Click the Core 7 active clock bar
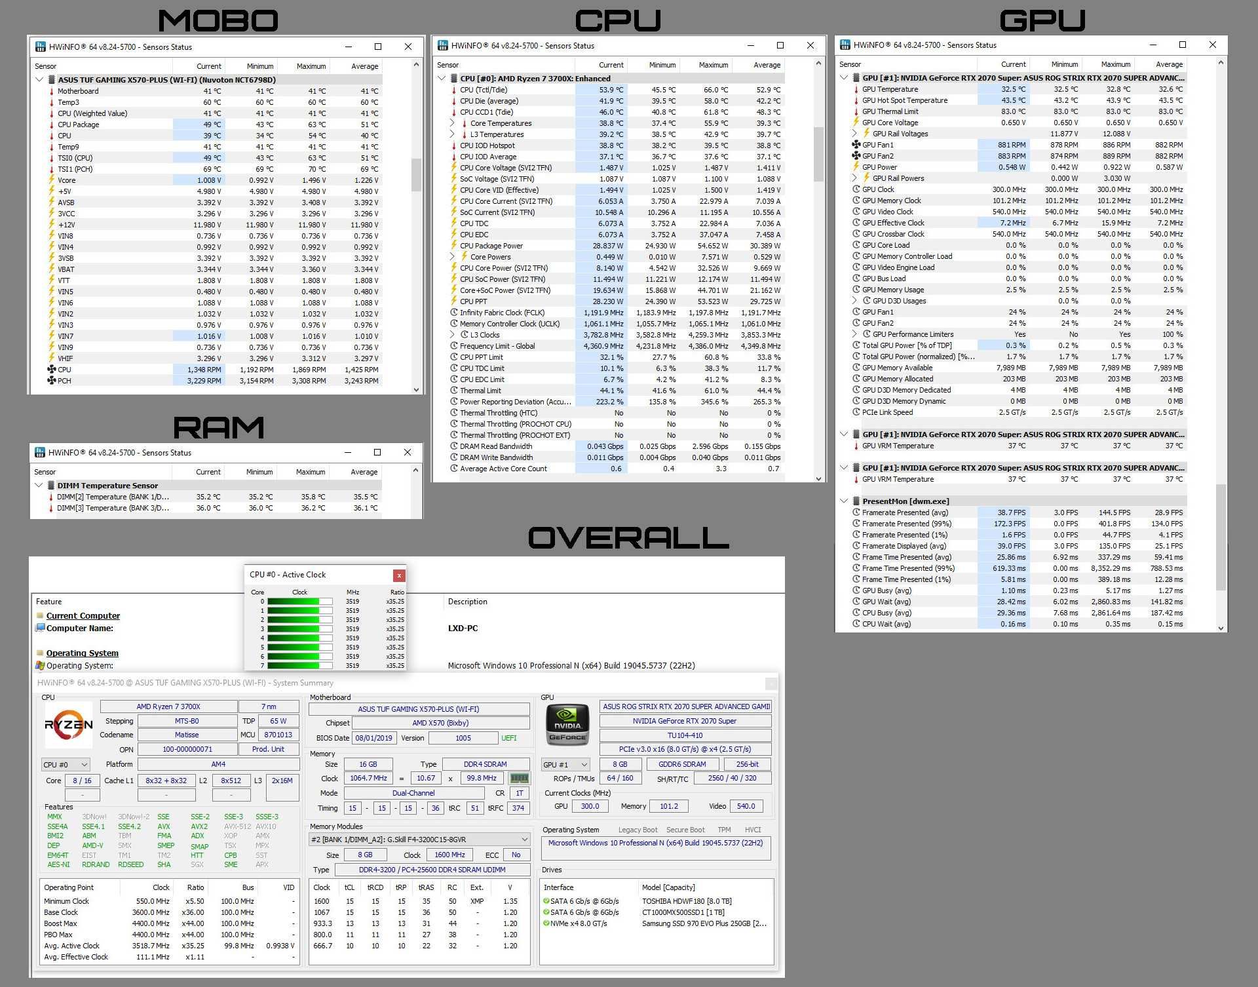The width and height of the screenshot is (1258, 987). pos(299,665)
